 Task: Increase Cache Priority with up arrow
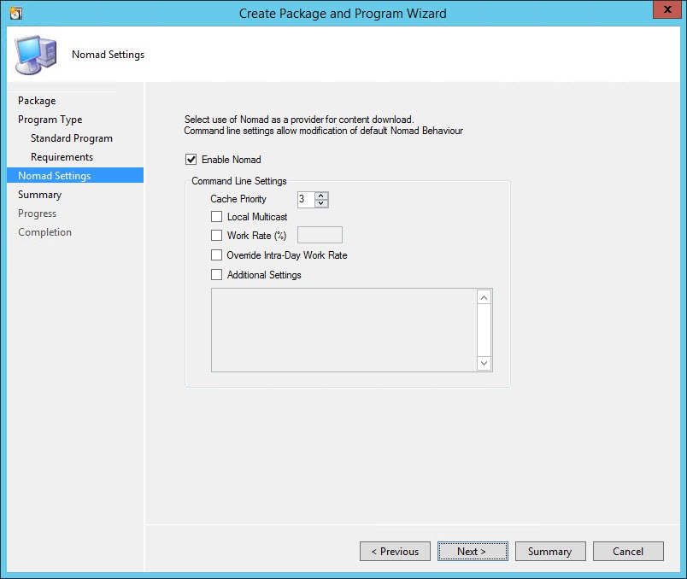click(x=320, y=196)
